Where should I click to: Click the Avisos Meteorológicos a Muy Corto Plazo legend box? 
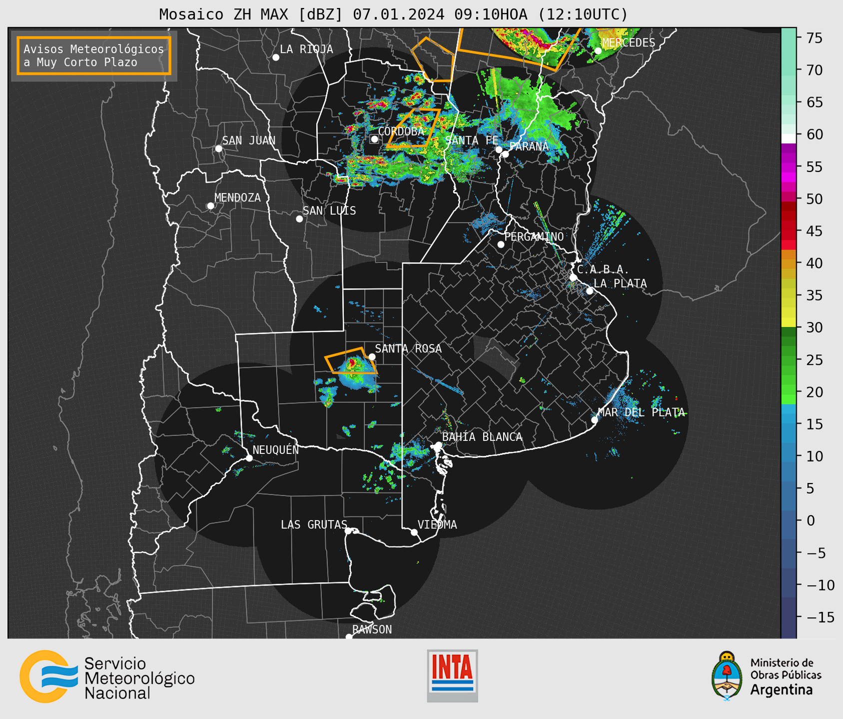[x=94, y=55]
